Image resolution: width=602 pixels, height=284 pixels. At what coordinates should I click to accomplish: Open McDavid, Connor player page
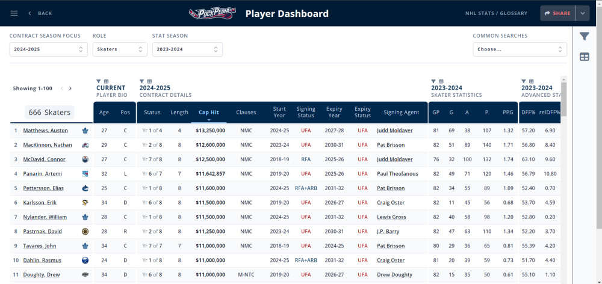44,159
